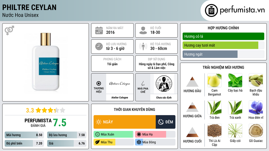Click the sillage icon for Độ Toả Hương
Image resolution: width=269 pixels, height=151 pixels.
tap(143, 46)
